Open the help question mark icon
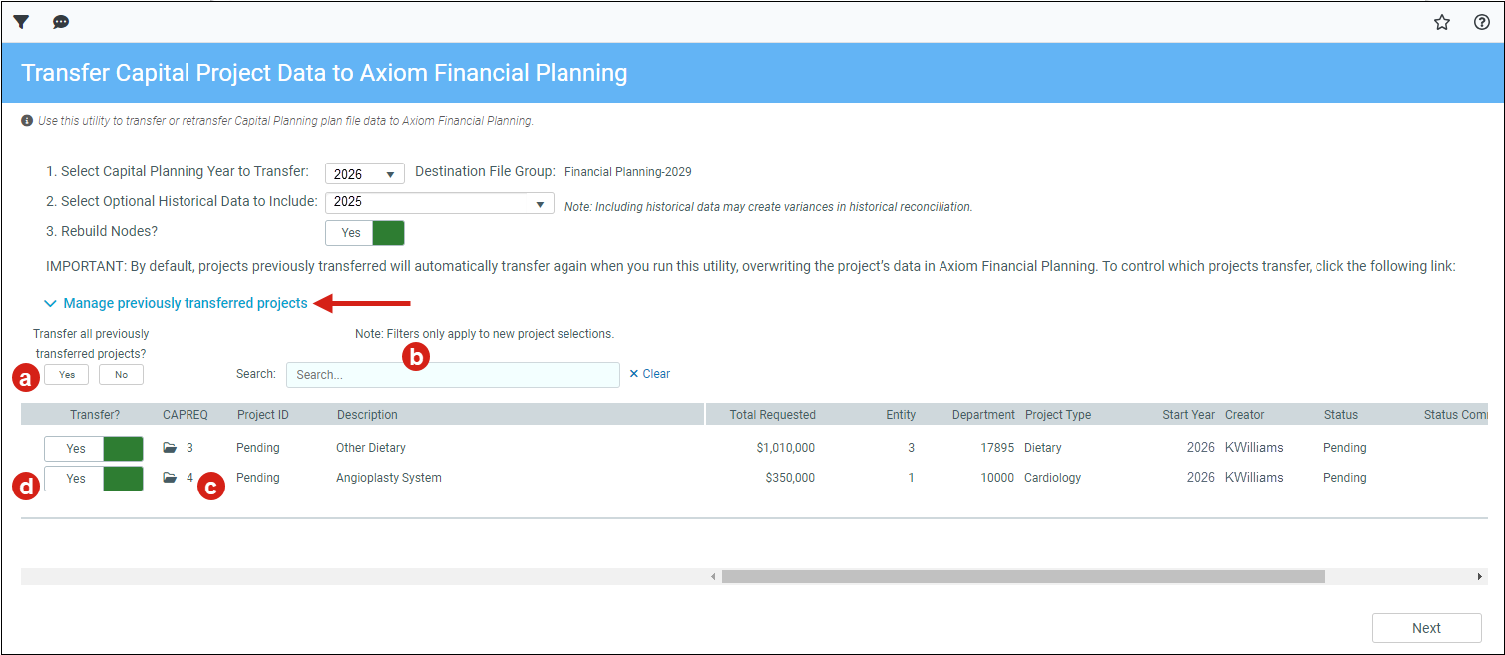The image size is (1505, 655). tap(1482, 22)
